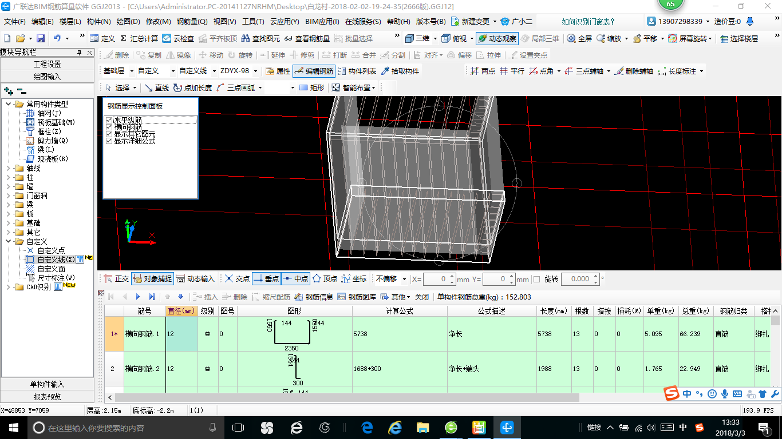Toggle 中点 midpoint snap
Screen dimensions: 782x439
click(295, 278)
